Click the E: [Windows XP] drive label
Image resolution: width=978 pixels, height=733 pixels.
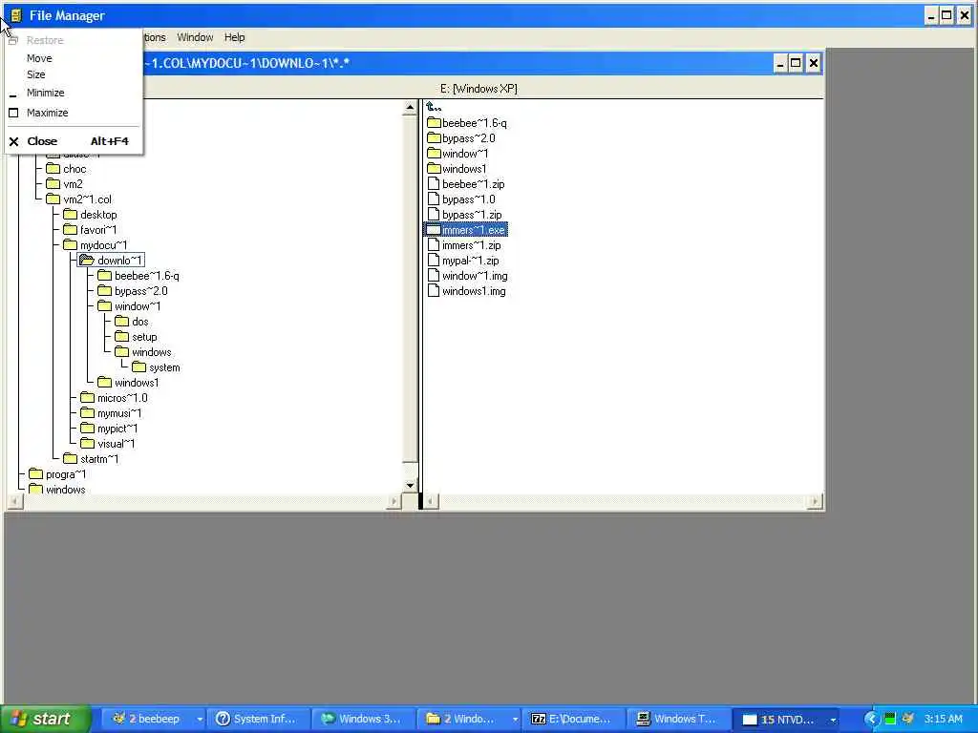[478, 89]
